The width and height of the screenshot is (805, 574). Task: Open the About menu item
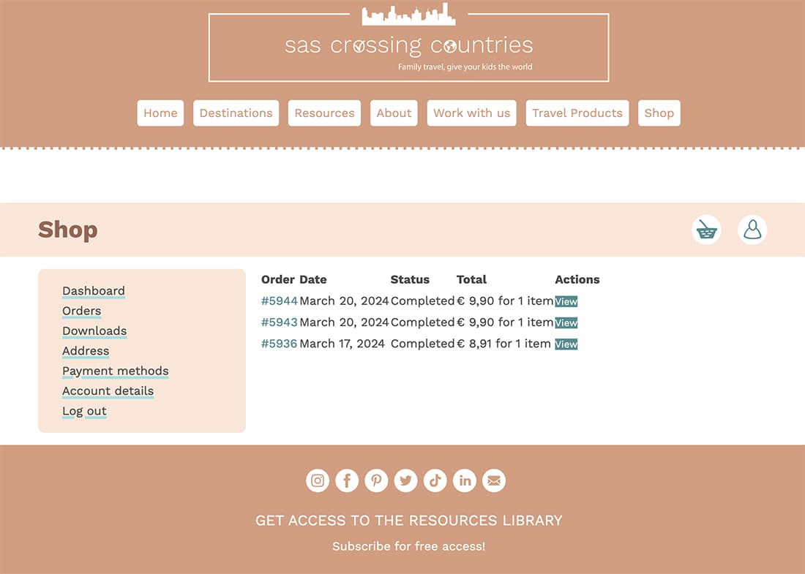tap(394, 113)
